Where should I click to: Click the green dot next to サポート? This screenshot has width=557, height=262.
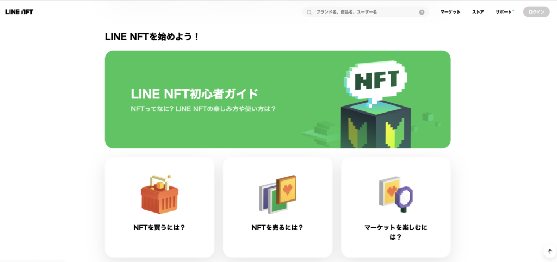[x=513, y=10]
